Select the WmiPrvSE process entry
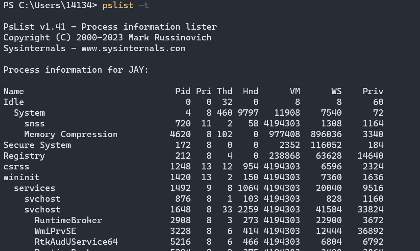 click(55, 231)
